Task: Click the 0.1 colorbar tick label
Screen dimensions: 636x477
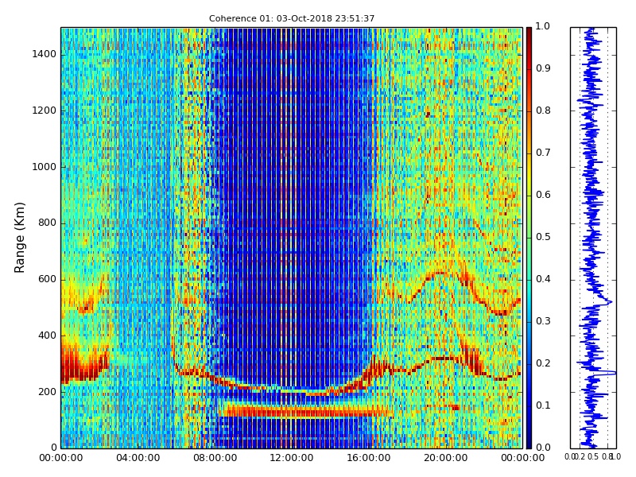Action: click(543, 406)
